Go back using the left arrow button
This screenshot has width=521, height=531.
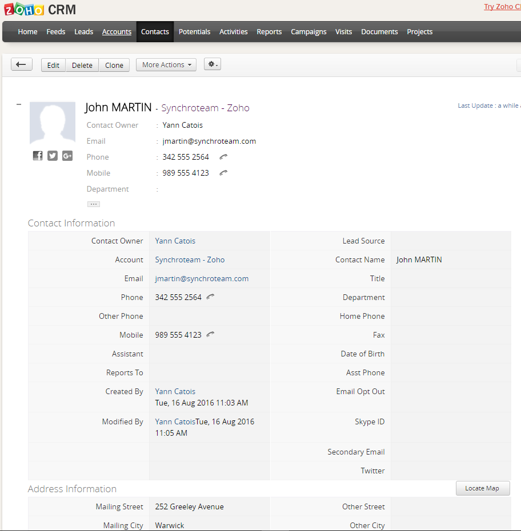[x=21, y=64]
